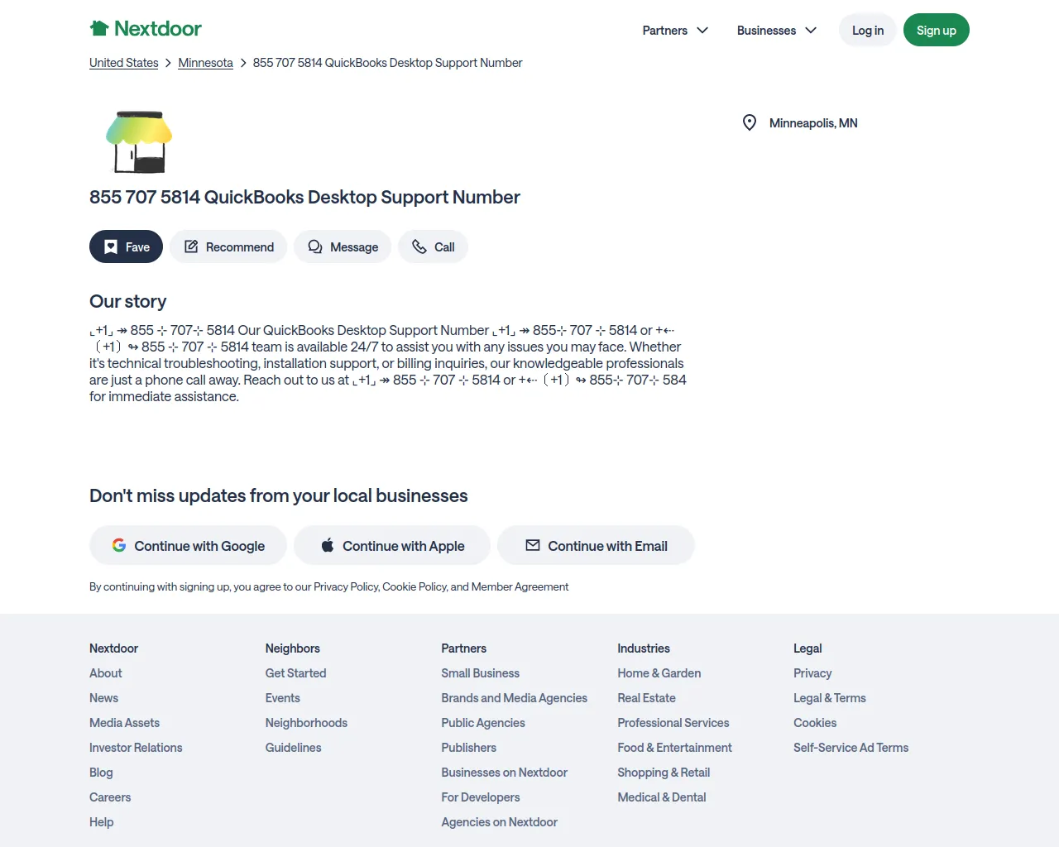Image resolution: width=1059 pixels, height=847 pixels.
Task: Click the Message button label
Action: (354, 246)
